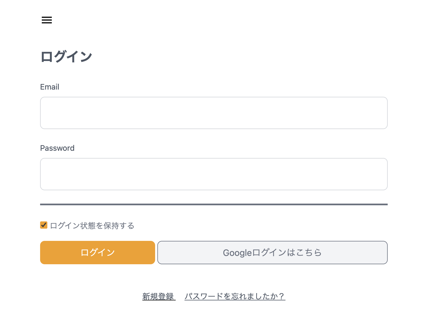Screen dimensions: 425x336
Task: Focus the Email input field
Action: 214,113
